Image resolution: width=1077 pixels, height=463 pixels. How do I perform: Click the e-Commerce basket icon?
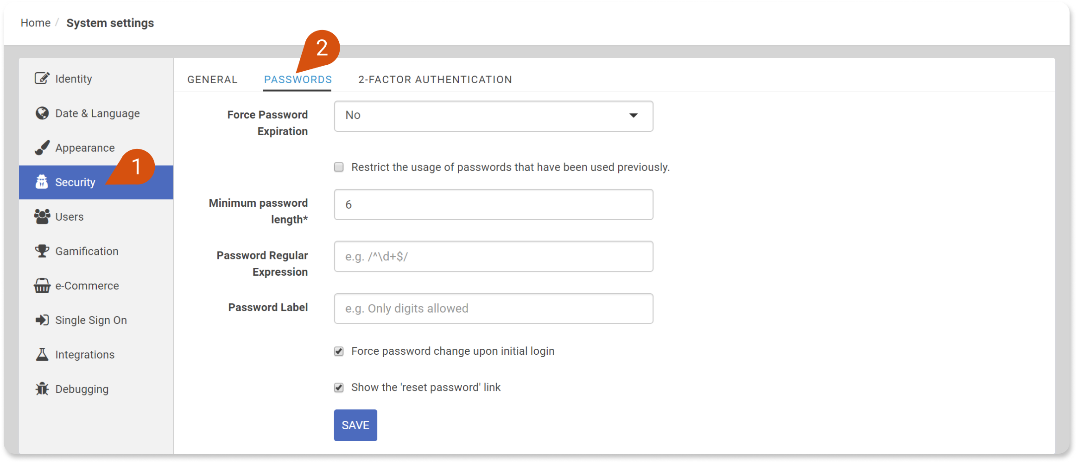(42, 286)
